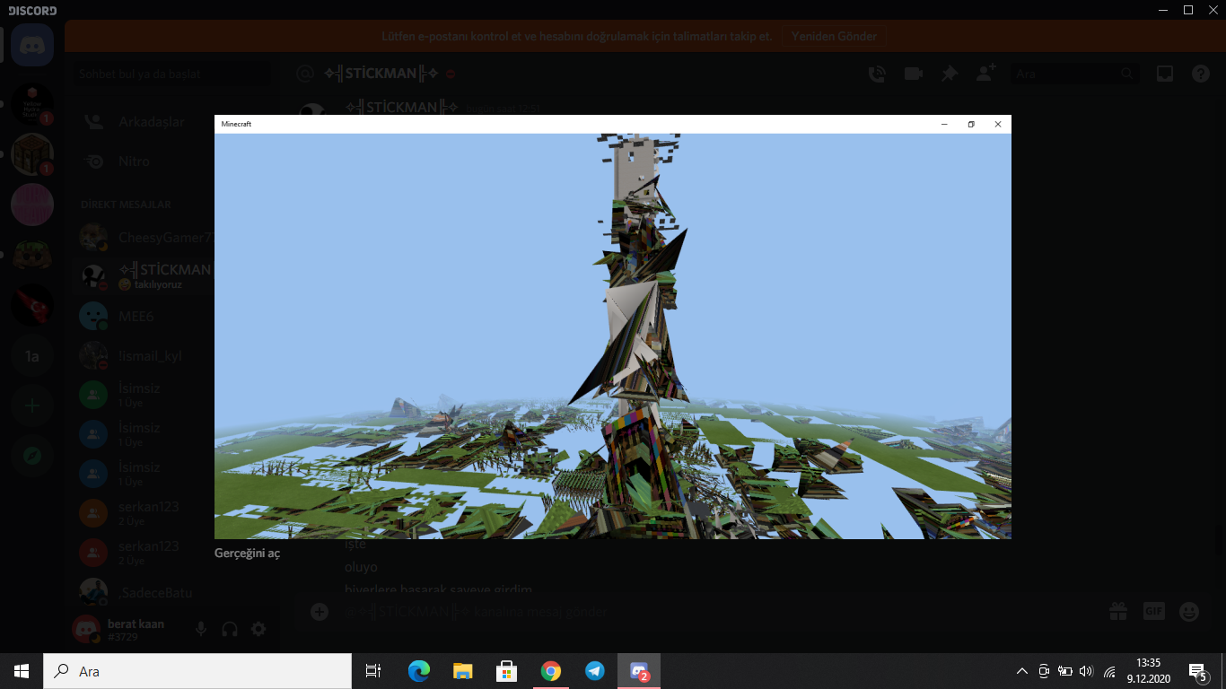Image resolution: width=1226 pixels, height=689 pixels.
Task: Open user settings gear icon
Action: 258,629
